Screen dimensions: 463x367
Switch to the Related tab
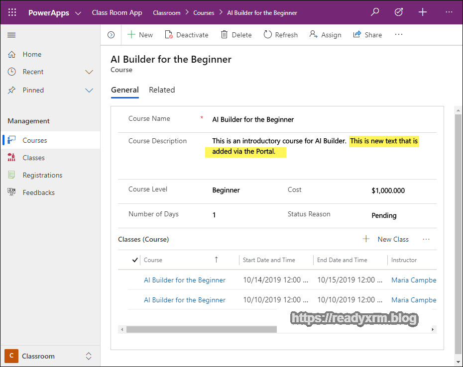coord(162,90)
